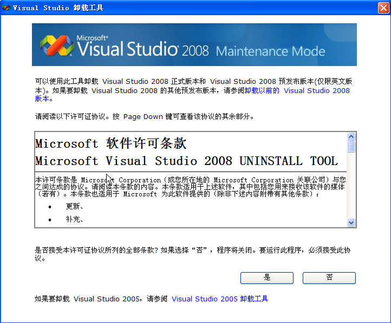The width and height of the screenshot is (391, 323).
Task: Click the 'Microsoft Visual Studio 2008 UNINSTALL TOOL' heading
Action: pos(186,161)
